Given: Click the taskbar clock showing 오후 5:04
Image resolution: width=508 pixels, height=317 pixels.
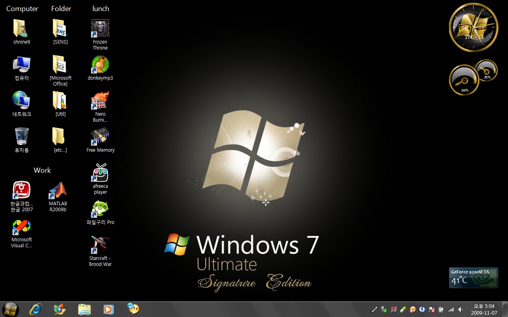Looking at the screenshot, I should click(485, 309).
